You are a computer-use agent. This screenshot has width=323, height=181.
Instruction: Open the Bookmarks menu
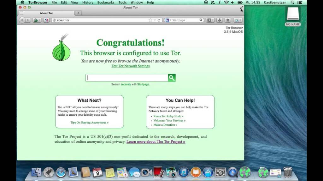coord(106,3)
